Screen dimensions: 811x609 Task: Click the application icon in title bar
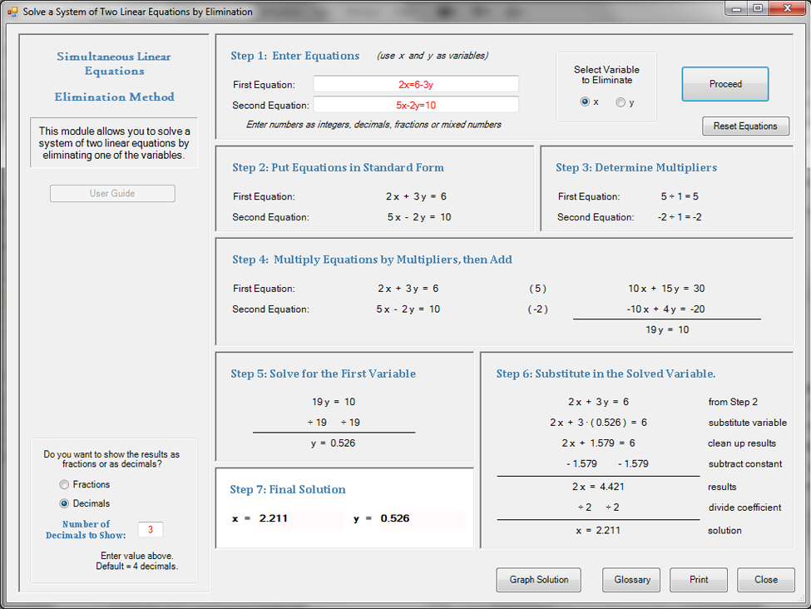click(x=12, y=12)
